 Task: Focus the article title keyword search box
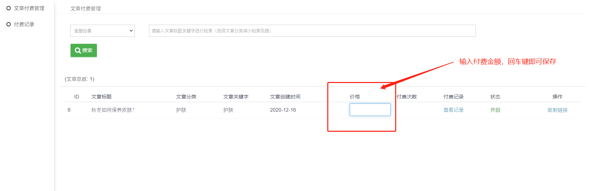pos(312,31)
